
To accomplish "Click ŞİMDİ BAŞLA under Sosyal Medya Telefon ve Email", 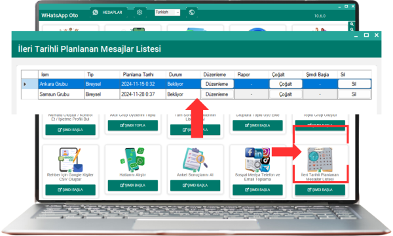I will [257, 190].
